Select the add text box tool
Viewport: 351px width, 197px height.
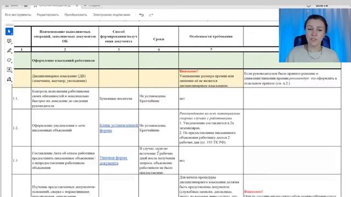[9, 69]
